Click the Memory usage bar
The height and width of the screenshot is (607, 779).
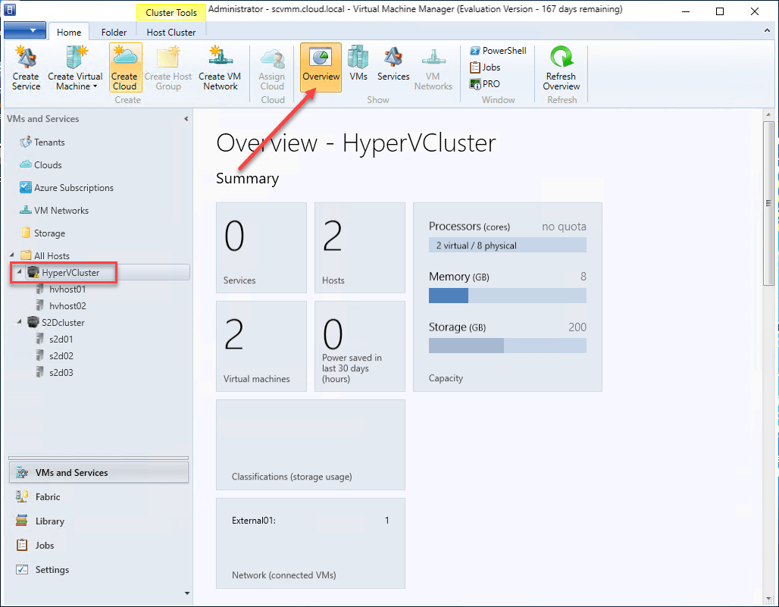pos(507,296)
